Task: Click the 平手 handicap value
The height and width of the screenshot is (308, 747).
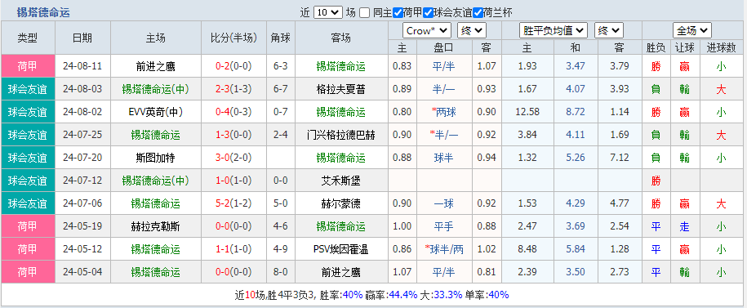Action: tap(444, 226)
